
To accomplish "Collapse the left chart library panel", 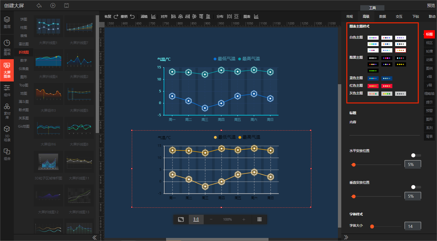I will coord(94,237).
